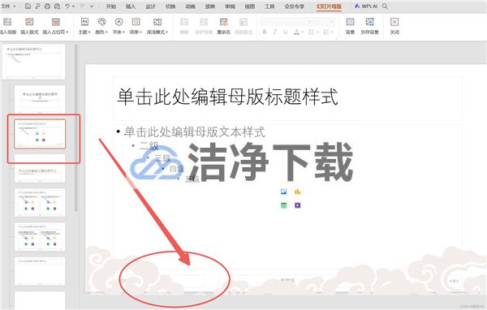Image resolution: width=487 pixels, height=310 pixels.
Task: Select the highlighted title and content layout thumbnail
Action: pyautogui.click(x=40, y=134)
